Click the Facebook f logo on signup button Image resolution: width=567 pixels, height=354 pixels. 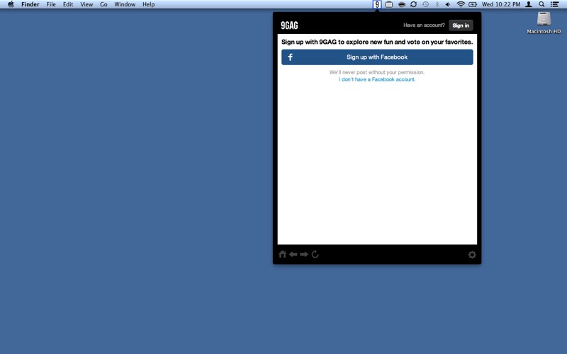click(x=290, y=57)
